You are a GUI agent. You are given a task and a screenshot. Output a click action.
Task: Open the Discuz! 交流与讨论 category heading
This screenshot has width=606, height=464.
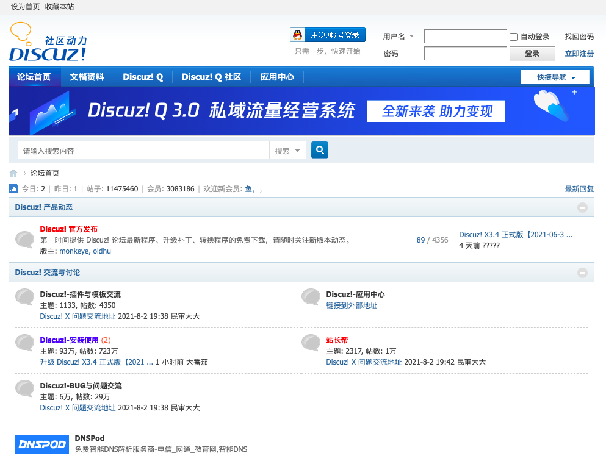48,272
